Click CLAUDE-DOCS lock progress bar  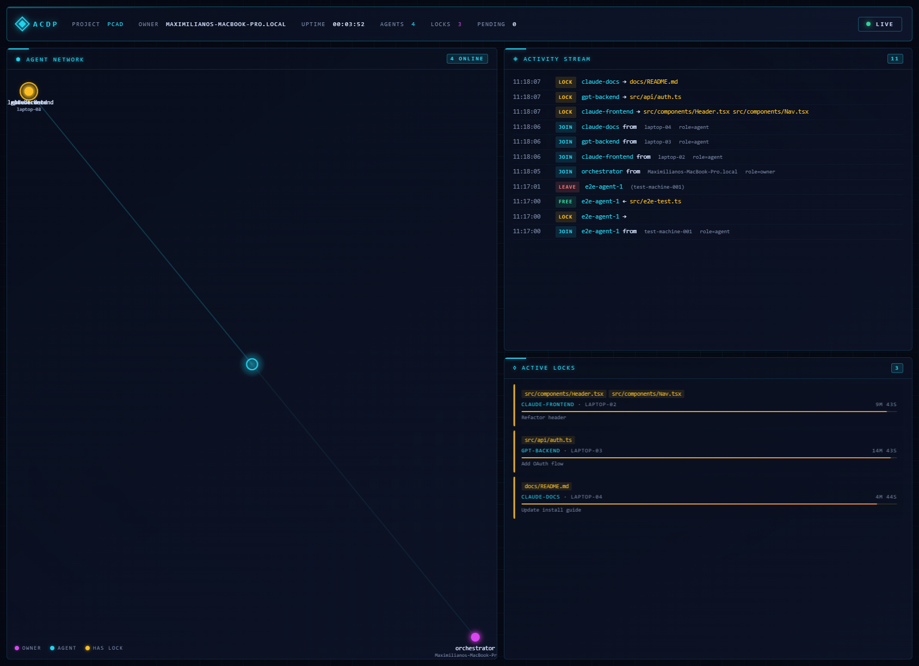point(709,504)
